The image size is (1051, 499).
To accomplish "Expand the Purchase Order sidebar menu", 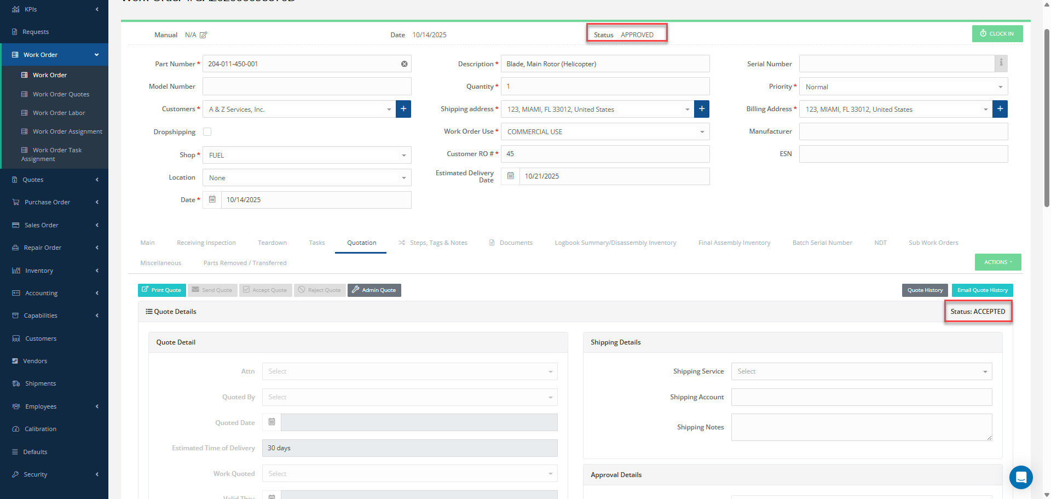I will click(54, 202).
